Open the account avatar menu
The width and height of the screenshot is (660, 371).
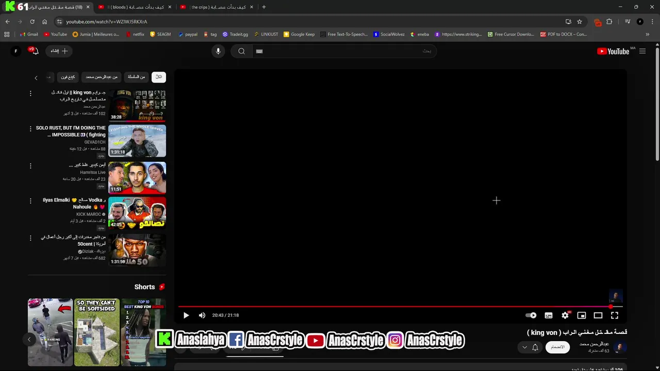[x=15, y=51]
